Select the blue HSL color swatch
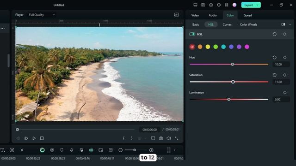The image size is (296, 166). [x=231, y=47]
